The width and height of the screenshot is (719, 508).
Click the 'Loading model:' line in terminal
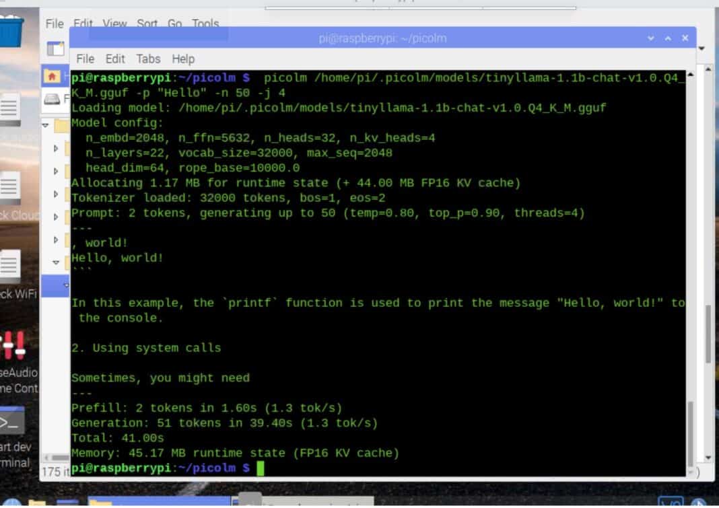pos(339,108)
